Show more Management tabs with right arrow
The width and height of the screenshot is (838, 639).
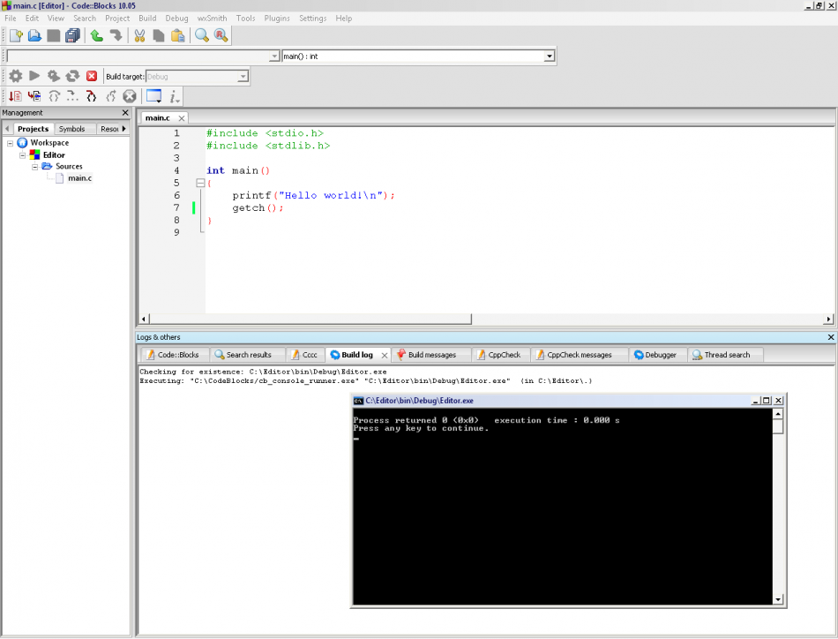[x=123, y=128]
